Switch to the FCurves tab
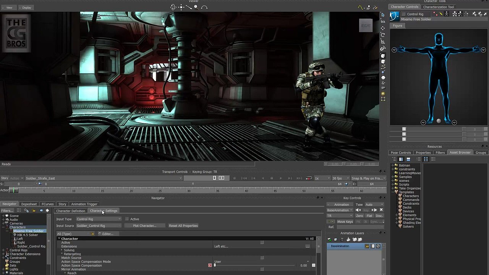 click(48, 204)
